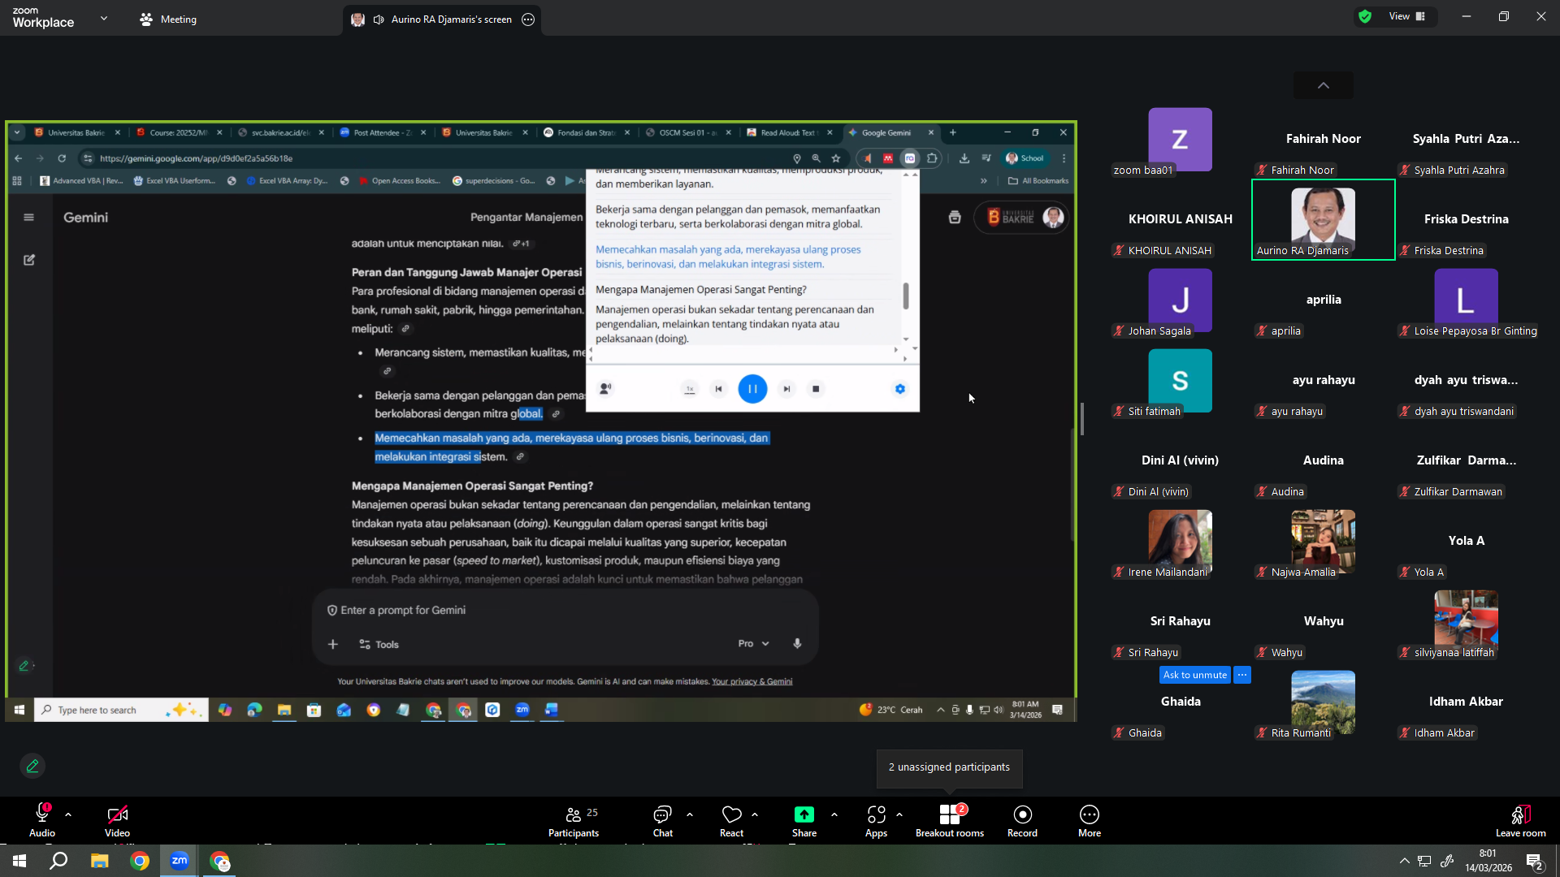Open the React emoji picker

731,821
